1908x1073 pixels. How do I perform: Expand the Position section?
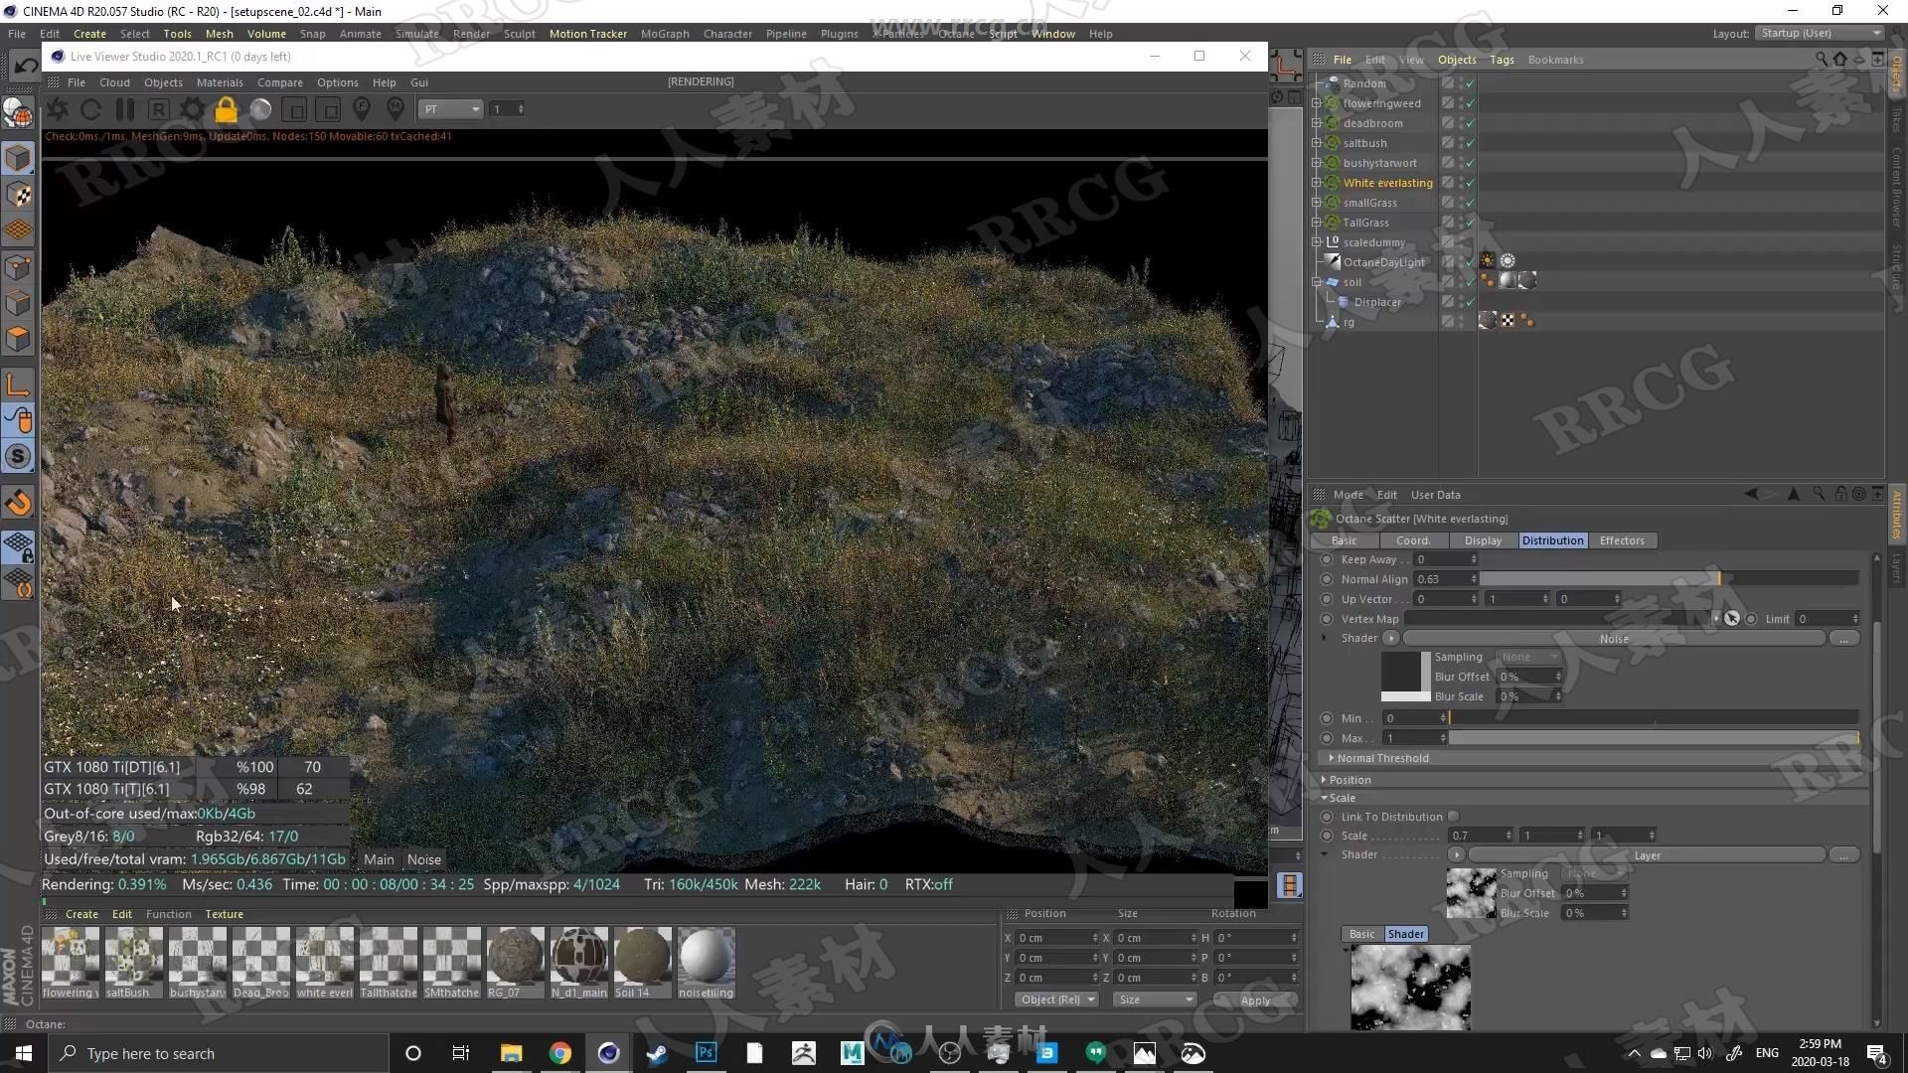[x=1324, y=780]
